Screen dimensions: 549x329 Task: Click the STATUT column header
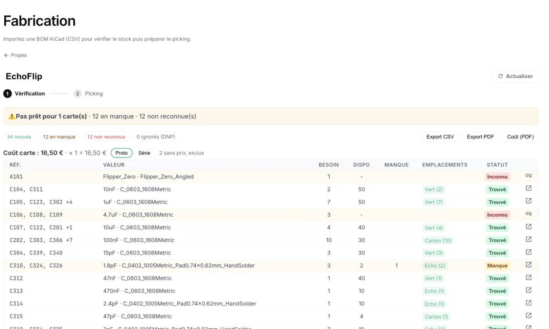tap(497, 165)
